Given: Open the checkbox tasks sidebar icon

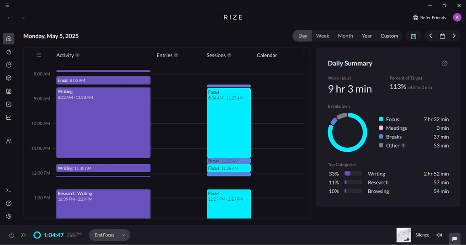Looking at the screenshot, I should (9, 104).
